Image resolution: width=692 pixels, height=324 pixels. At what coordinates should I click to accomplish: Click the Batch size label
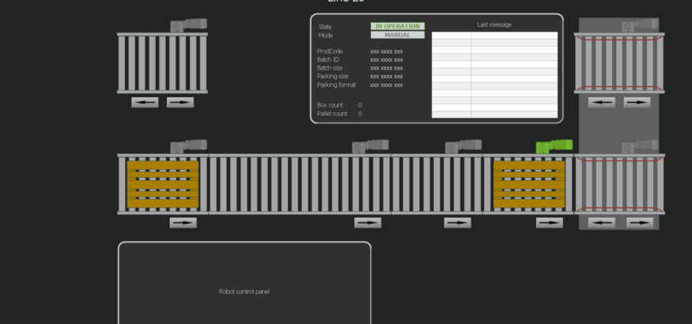pos(330,68)
